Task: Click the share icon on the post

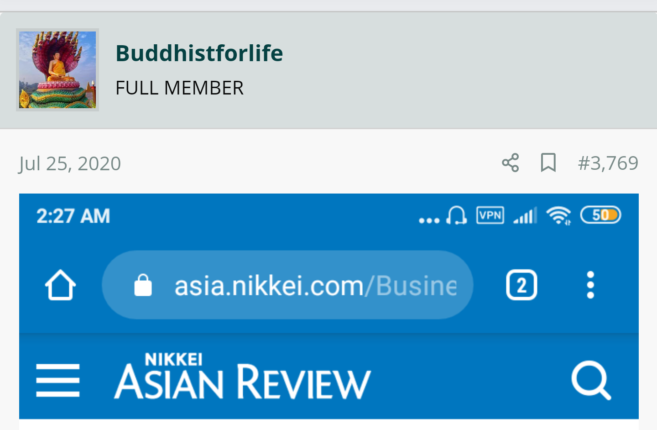Action: pyautogui.click(x=511, y=163)
